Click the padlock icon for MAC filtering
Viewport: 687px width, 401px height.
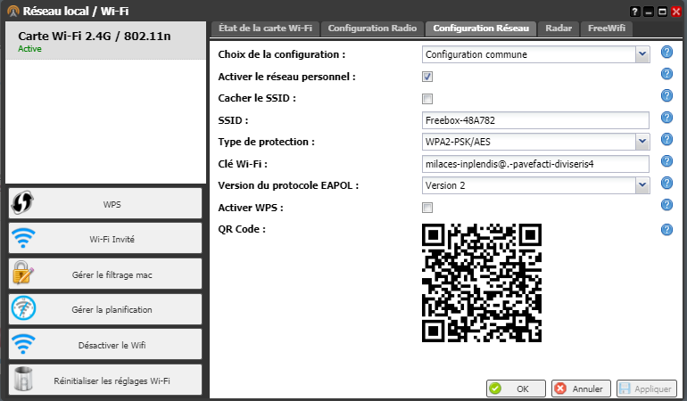coord(23,273)
